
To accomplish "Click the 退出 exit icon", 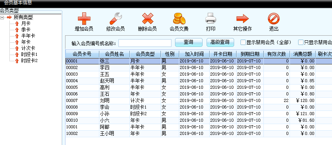I will pyautogui.click(x=274, y=19).
